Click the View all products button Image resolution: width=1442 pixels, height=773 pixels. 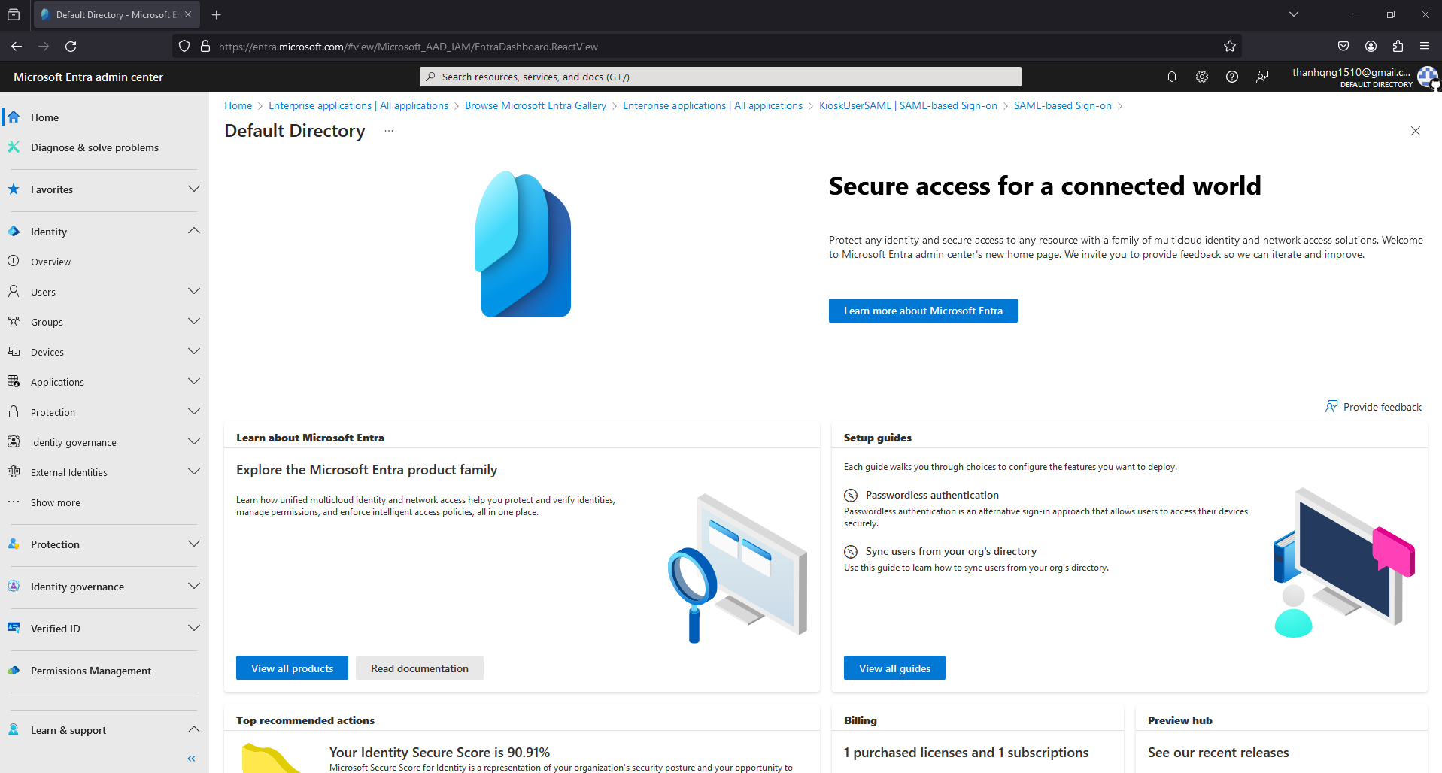[x=292, y=668]
